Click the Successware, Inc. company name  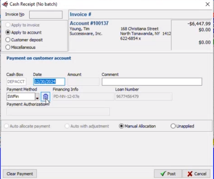[x=86, y=33]
